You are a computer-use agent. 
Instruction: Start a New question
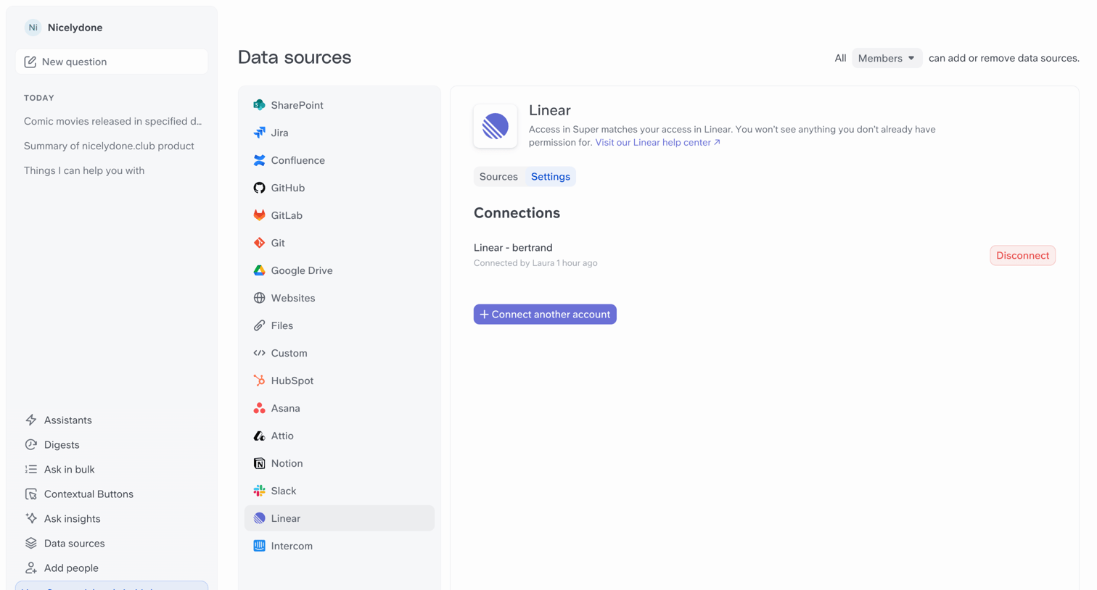pos(112,62)
